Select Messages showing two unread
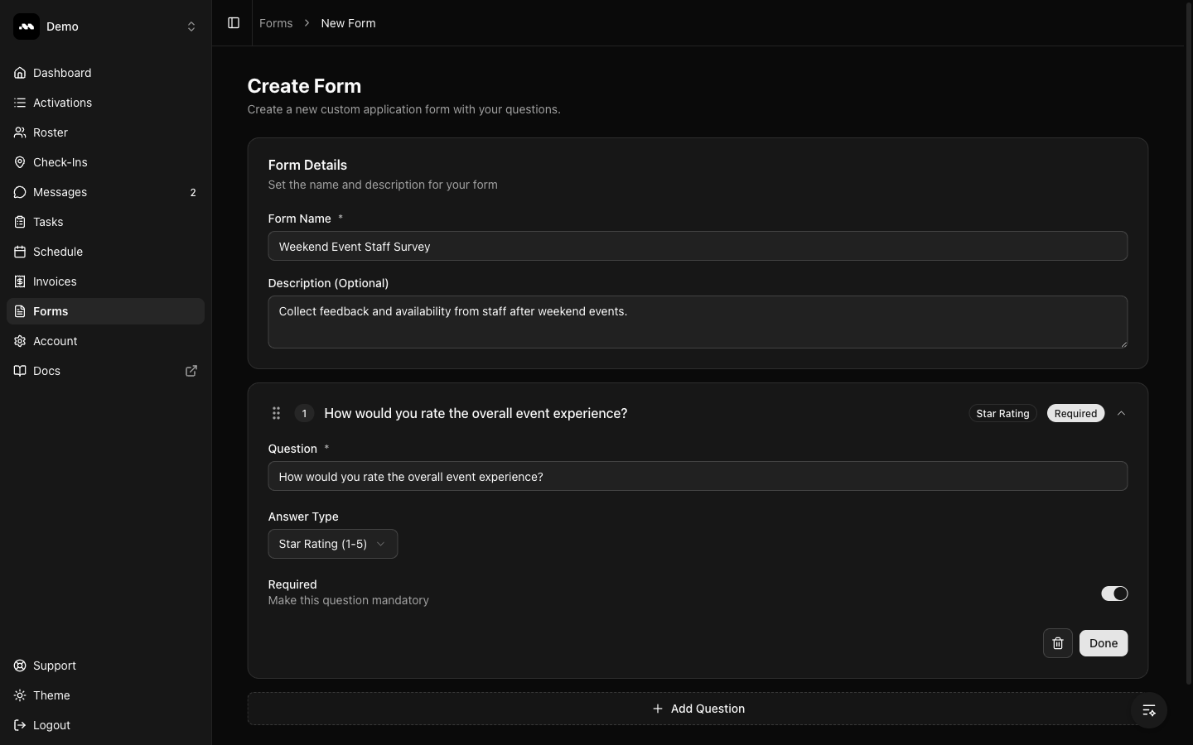 click(x=60, y=192)
